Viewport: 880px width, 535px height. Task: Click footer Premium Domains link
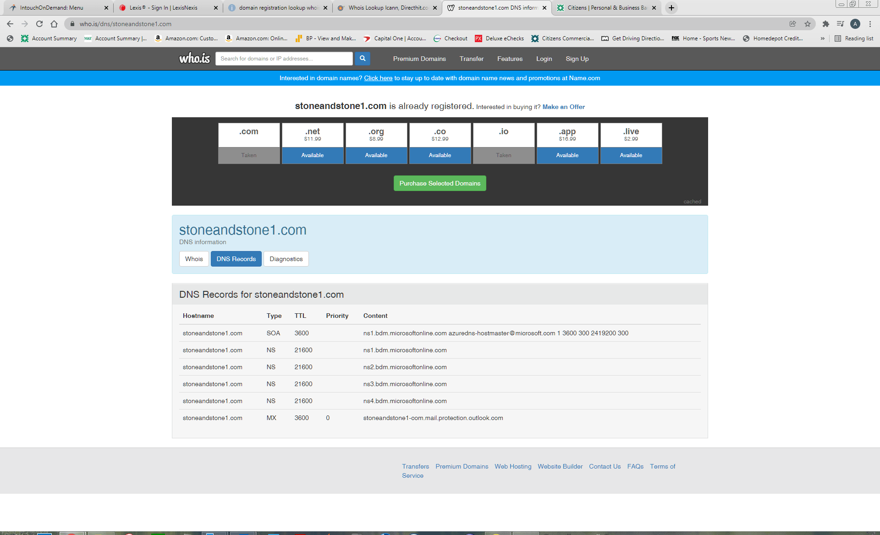pos(462,466)
